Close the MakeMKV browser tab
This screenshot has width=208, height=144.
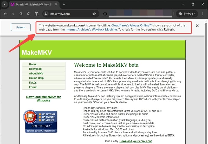coord(56,4)
